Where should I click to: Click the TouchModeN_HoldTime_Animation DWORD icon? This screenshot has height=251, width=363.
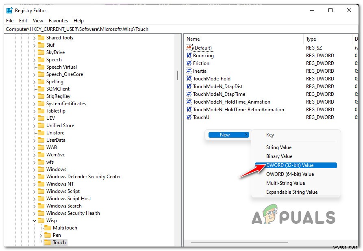189,102
